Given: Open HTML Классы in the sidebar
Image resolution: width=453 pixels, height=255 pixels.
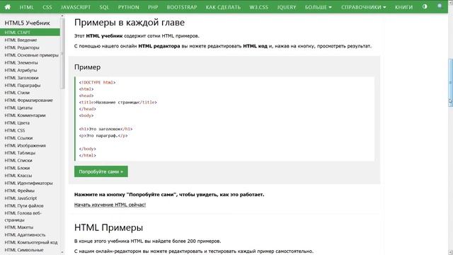Looking at the screenshot, I should pos(18,176).
